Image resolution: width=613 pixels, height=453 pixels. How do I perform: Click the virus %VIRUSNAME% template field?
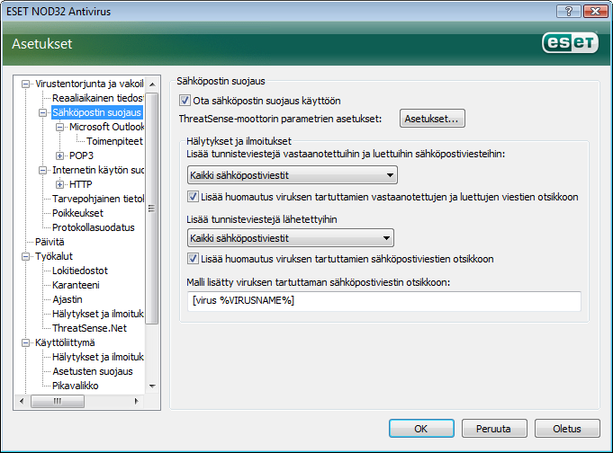[383, 301]
